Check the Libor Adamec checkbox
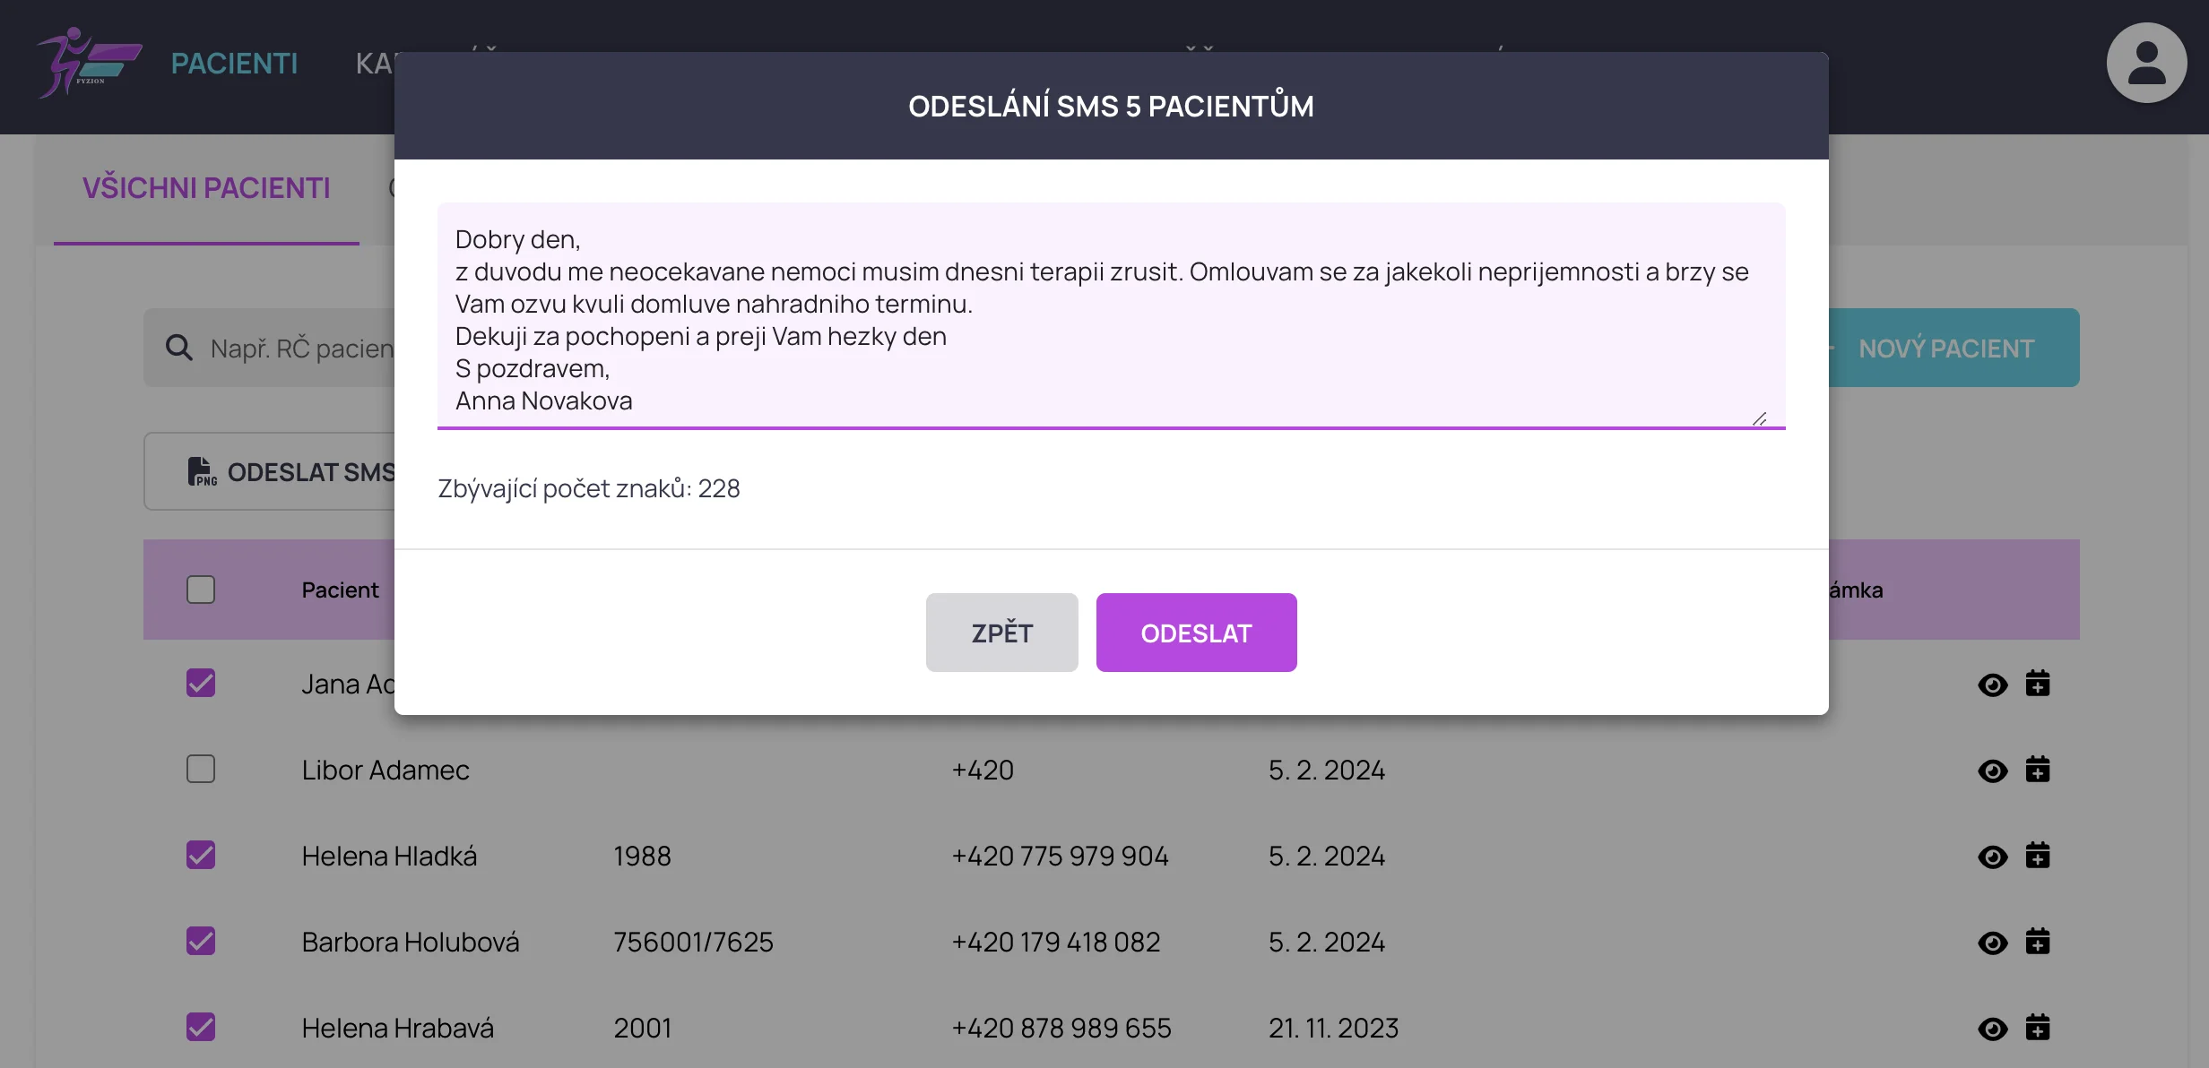The height and width of the screenshot is (1068, 2209). point(201,770)
